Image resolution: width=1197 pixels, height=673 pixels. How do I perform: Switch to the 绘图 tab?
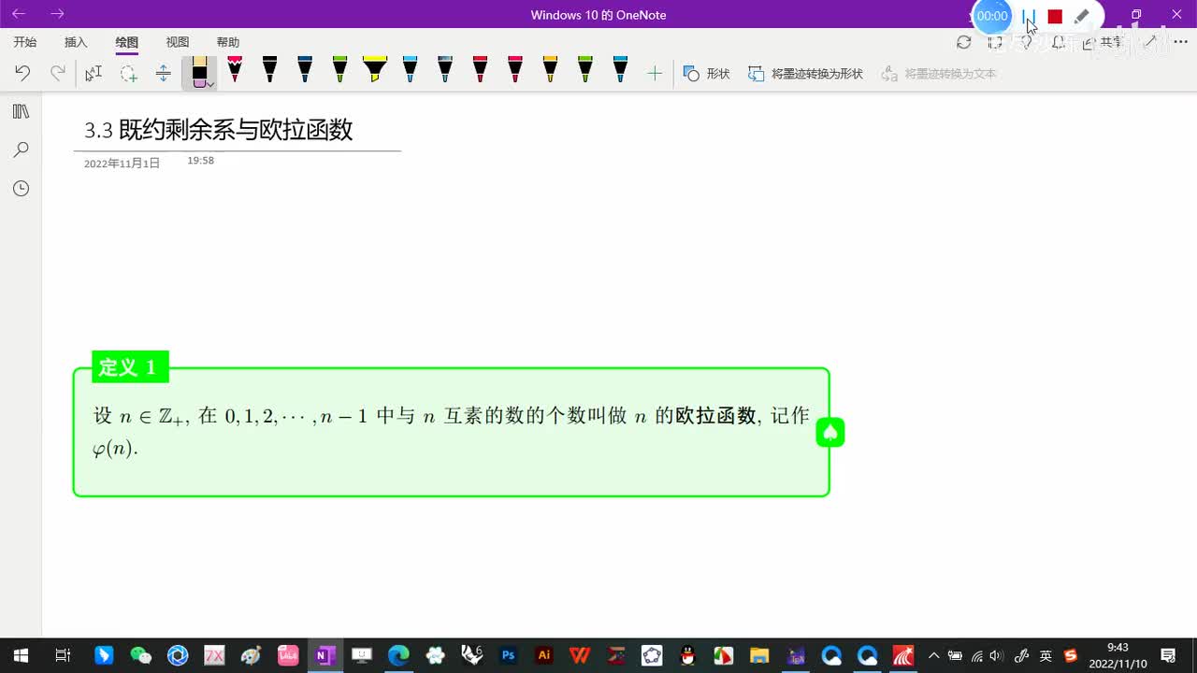click(127, 42)
